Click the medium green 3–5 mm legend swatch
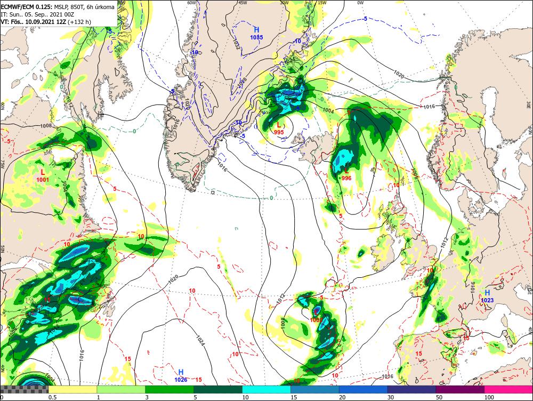Screen dimensions: 533x401 [169, 389]
